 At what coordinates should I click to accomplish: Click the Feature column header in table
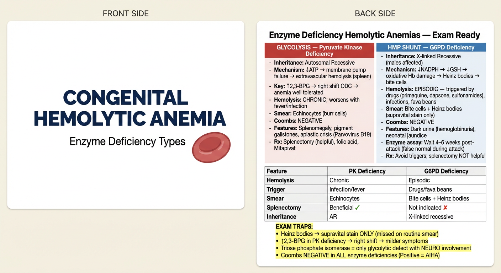tap(277, 171)
